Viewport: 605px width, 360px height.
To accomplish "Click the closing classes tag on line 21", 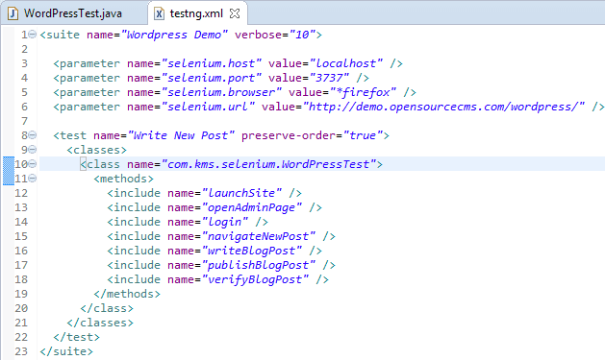I will point(100,323).
